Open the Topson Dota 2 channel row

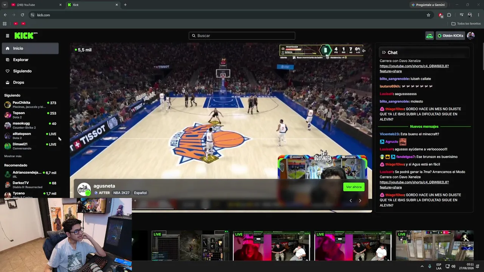click(30, 115)
